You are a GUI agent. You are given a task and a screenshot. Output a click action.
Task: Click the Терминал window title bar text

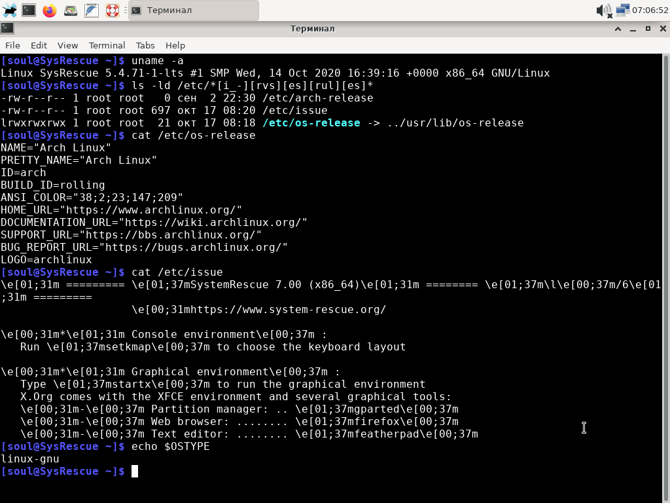coord(312,29)
